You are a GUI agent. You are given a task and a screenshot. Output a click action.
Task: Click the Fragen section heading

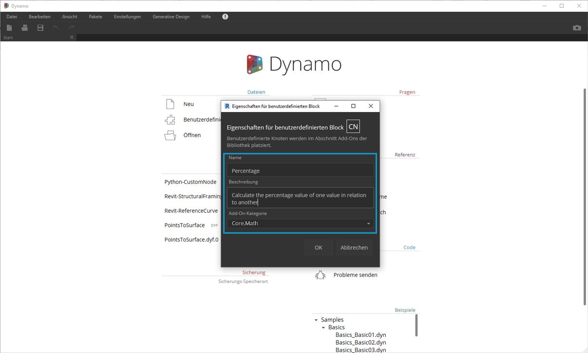[407, 92]
